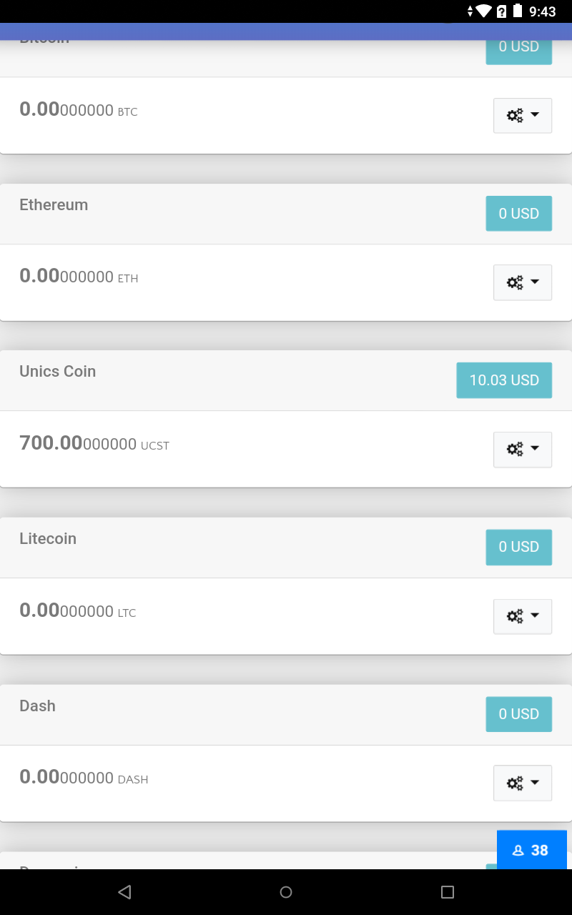Expand the Ethereum actions dropdown arrow
The image size is (572, 915).
[533, 282]
